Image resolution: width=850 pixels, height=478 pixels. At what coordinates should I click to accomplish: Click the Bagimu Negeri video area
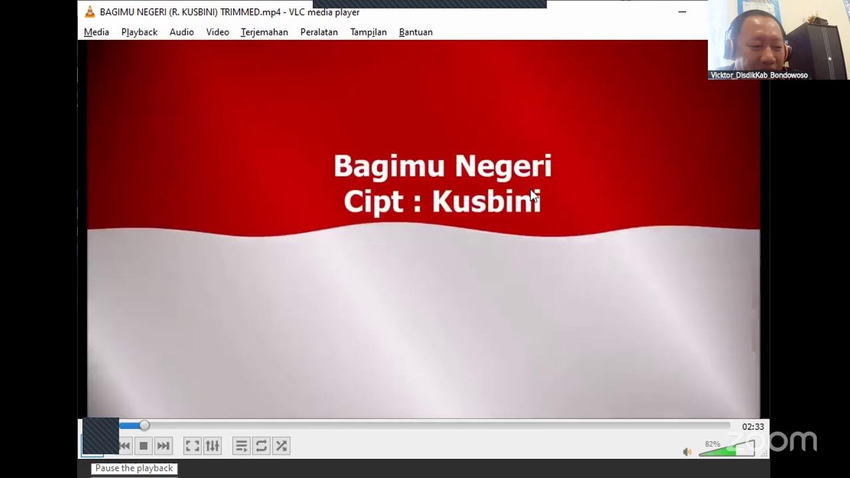(424, 228)
